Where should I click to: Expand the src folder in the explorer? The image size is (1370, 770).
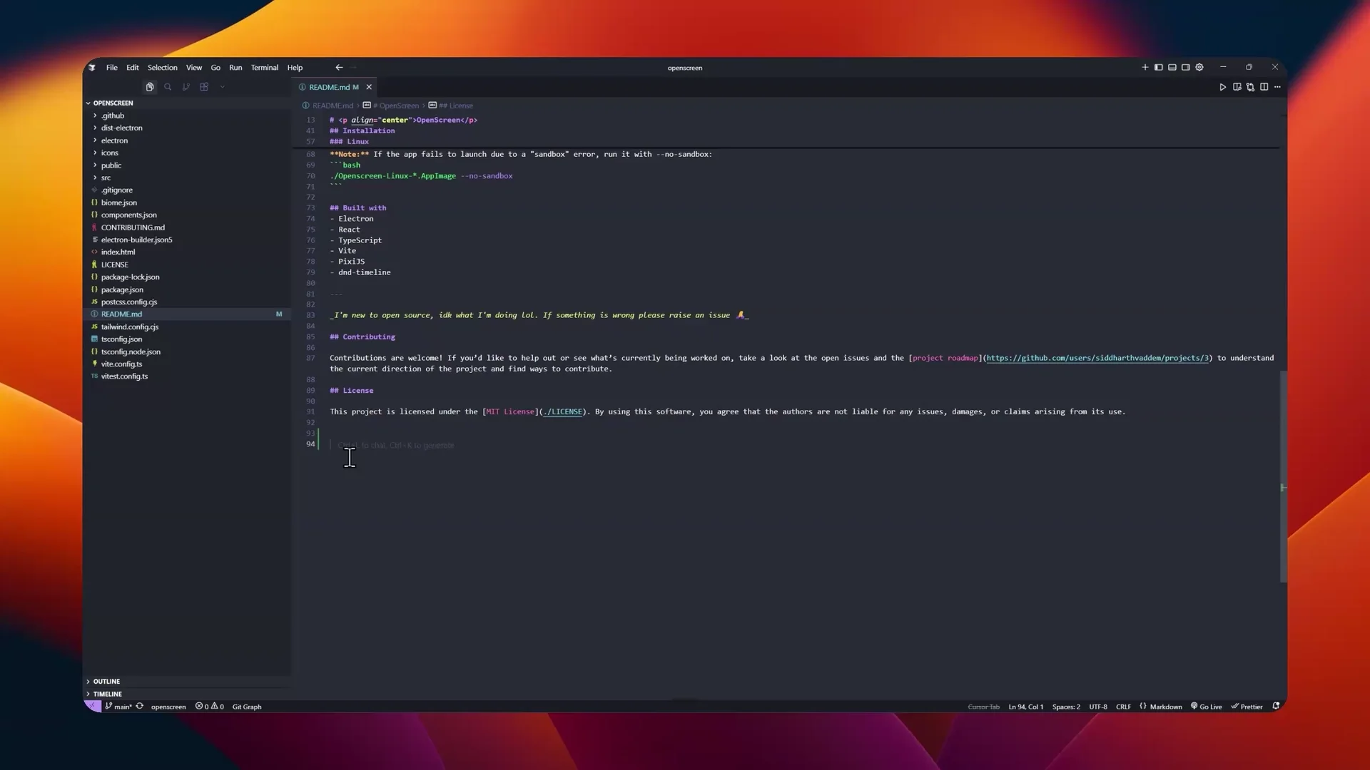click(x=106, y=178)
